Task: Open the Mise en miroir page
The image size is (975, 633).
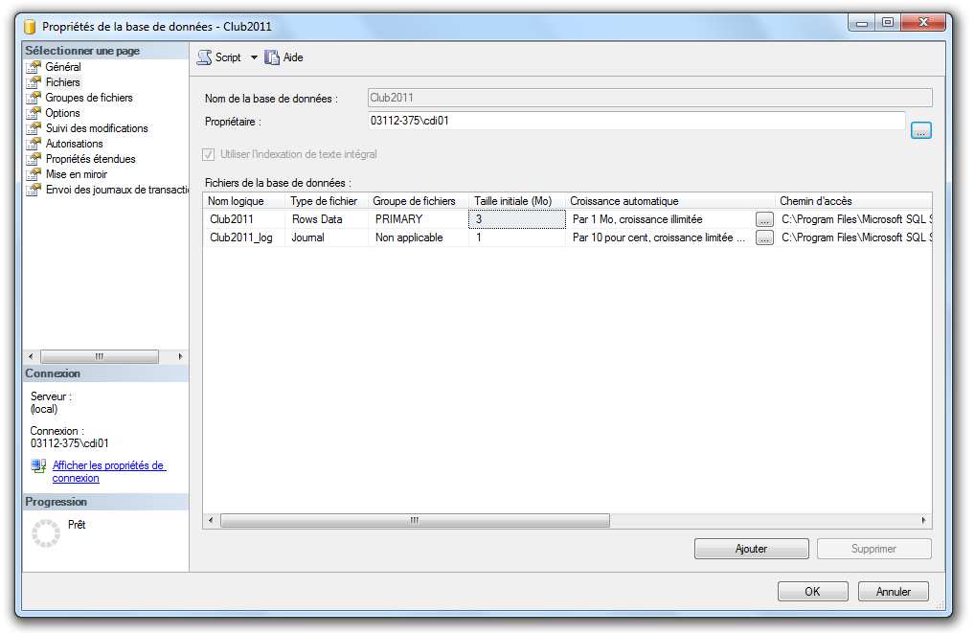Action: pyautogui.click(x=76, y=174)
